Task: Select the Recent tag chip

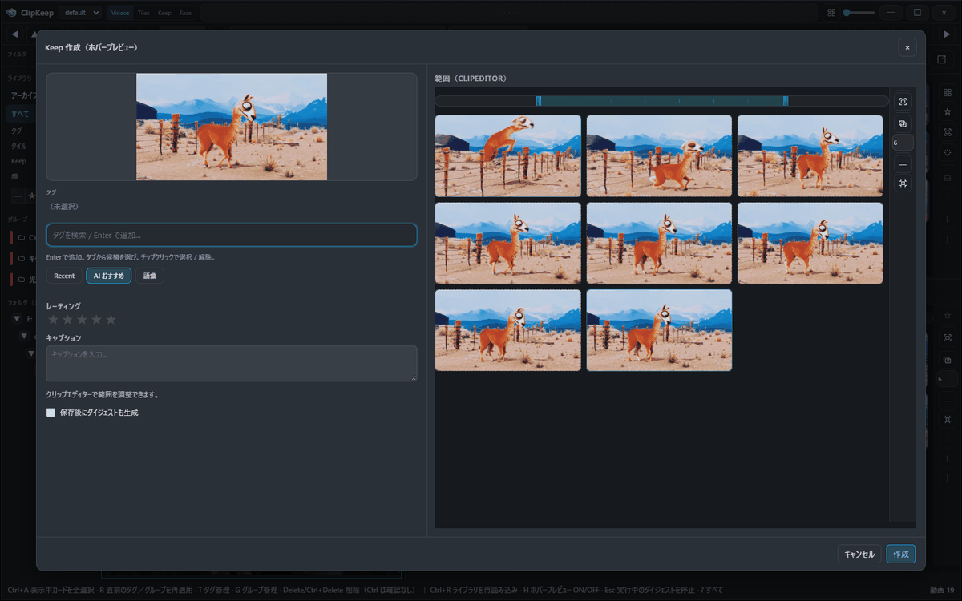Action: (x=64, y=276)
